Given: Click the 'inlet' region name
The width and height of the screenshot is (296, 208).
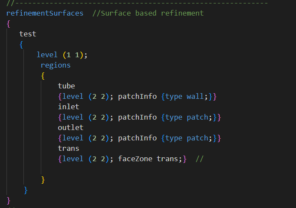Looking at the screenshot, I should coord(69,107).
